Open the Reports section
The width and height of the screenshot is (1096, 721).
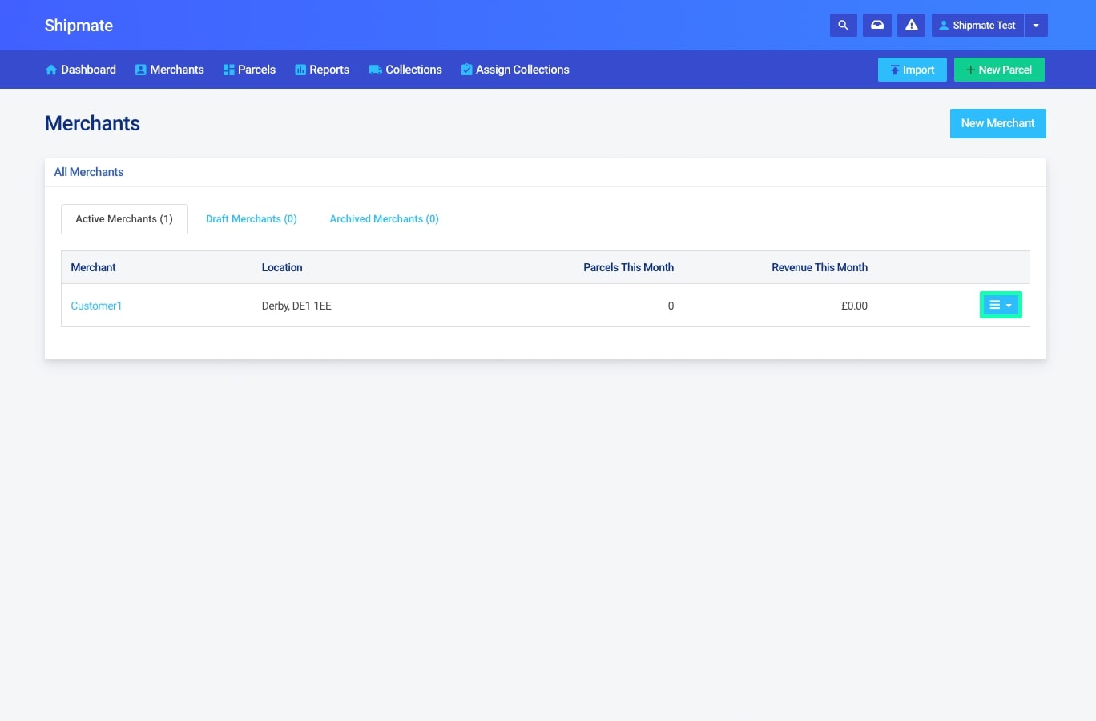click(x=322, y=70)
